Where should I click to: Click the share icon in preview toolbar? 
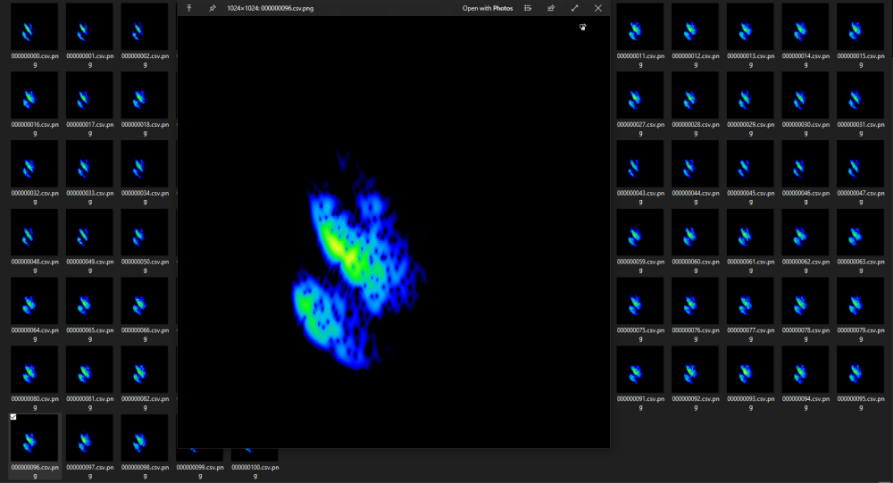551,8
